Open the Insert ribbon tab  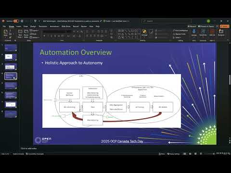(x=19, y=26)
